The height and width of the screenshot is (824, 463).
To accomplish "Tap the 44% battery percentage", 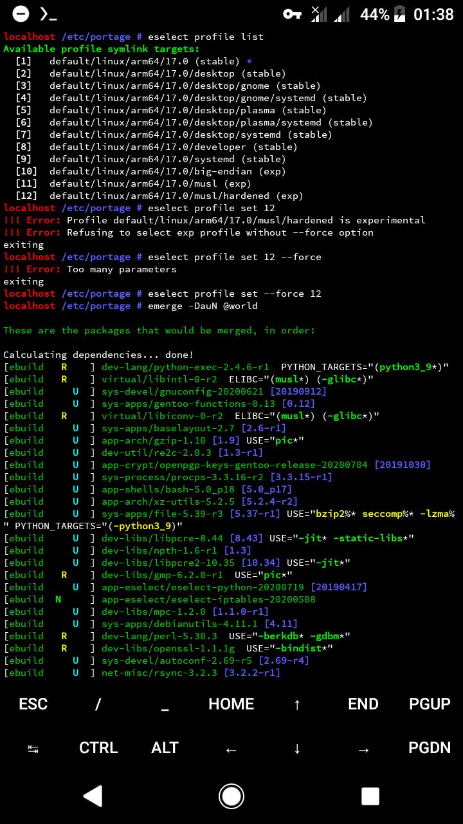I will [374, 14].
